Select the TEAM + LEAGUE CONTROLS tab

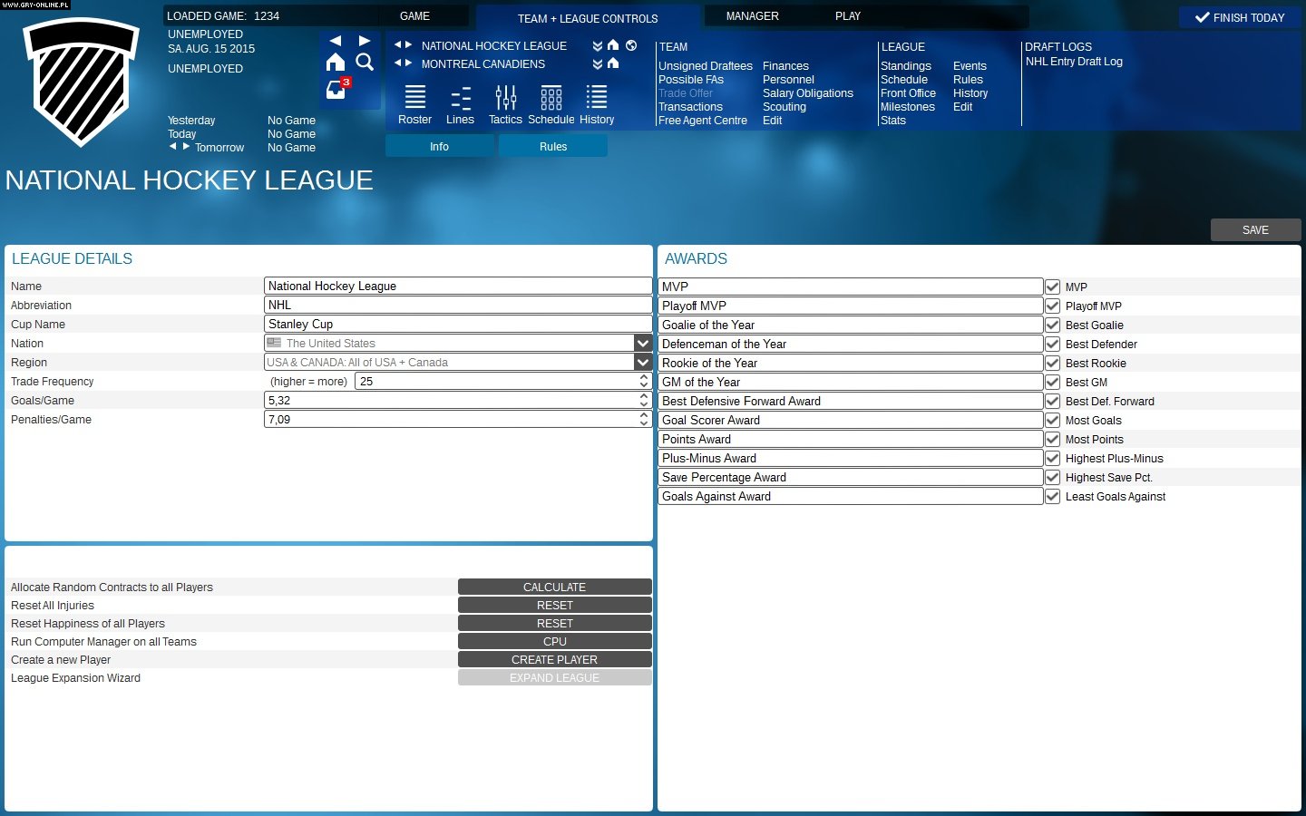(588, 18)
